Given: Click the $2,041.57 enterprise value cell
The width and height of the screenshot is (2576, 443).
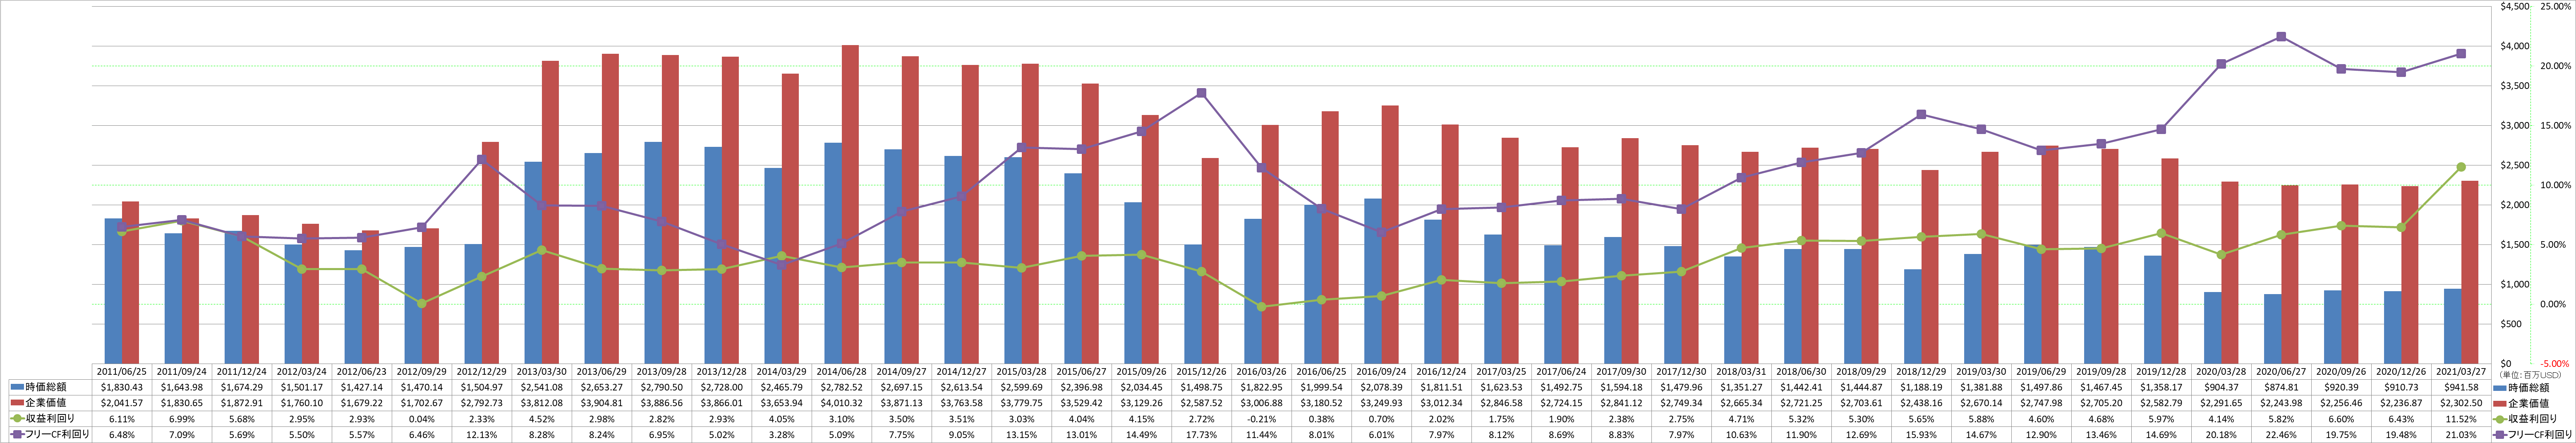Looking at the screenshot, I should point(122,403).
